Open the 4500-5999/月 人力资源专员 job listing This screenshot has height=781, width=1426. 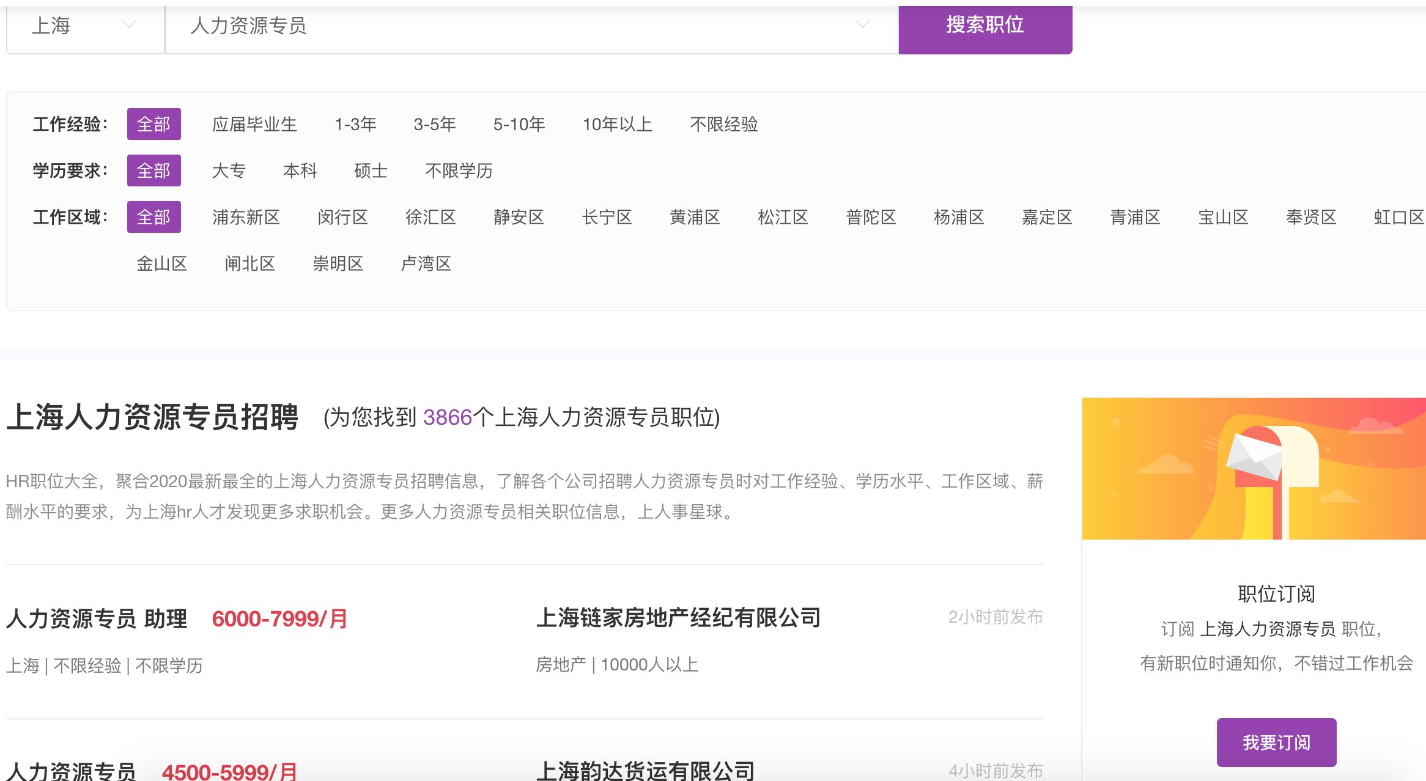(x=71, y=771)
